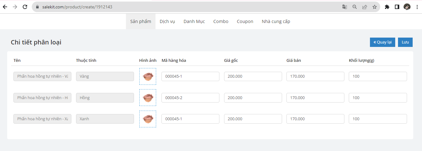Open the zoom magnifier icon in address bar
The image size is (422, 151).
(355, 7)
